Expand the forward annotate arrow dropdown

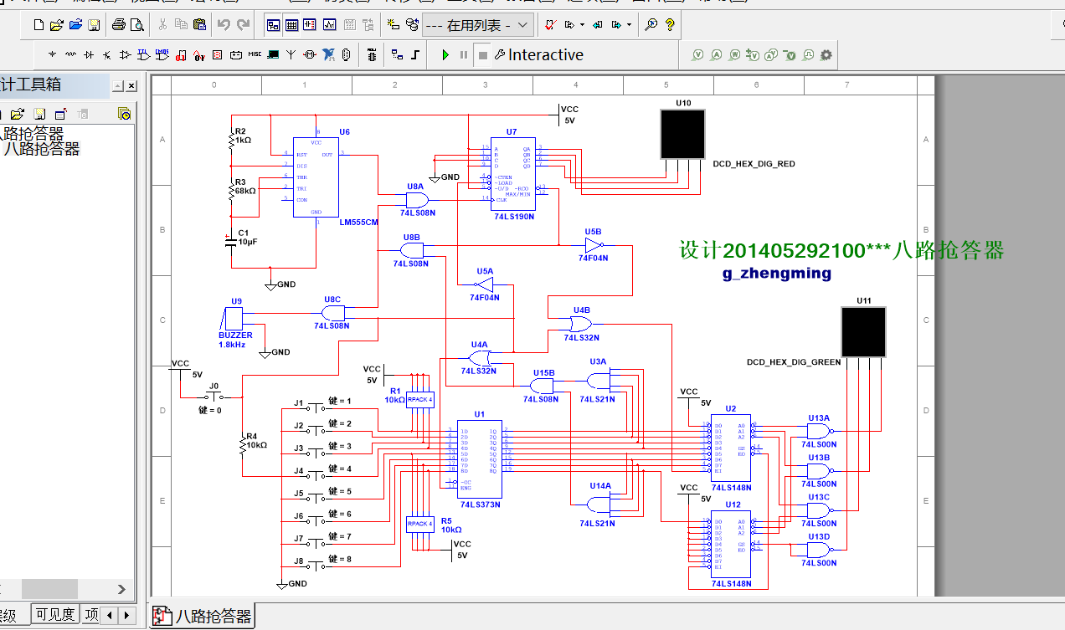(x=629, y=25)
